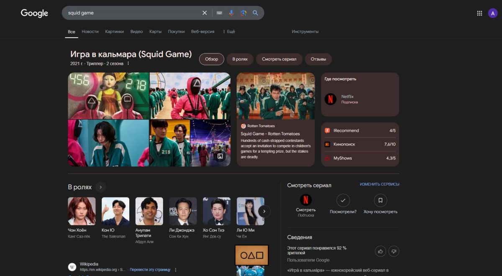Expand the 'Ещё' more menu

(229, 32)
